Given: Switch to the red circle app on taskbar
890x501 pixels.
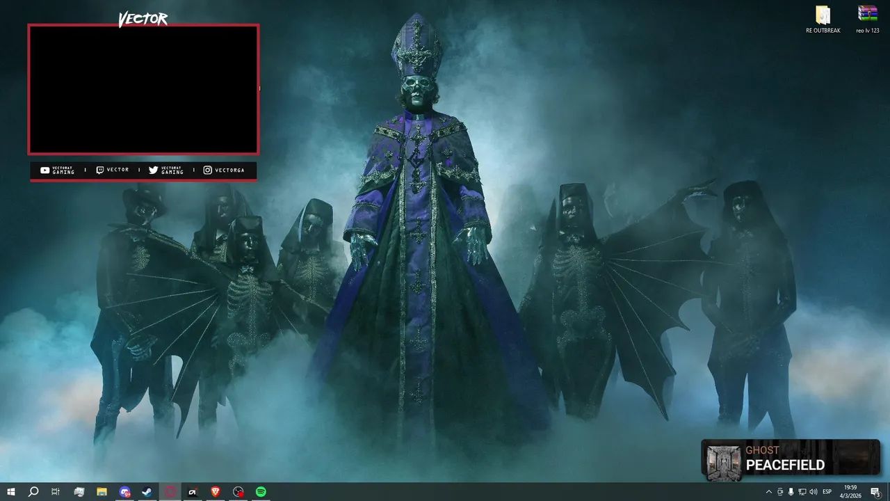Looking at the screenshot, I should pos(170,492).
